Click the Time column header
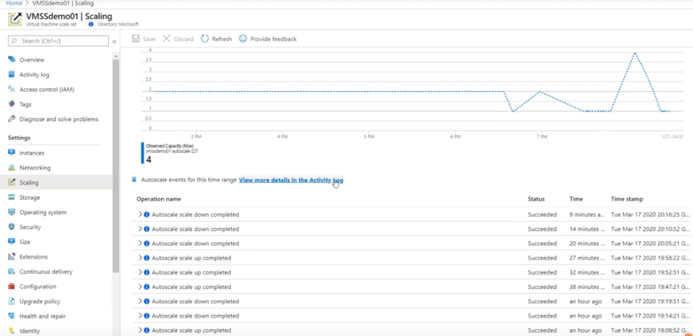The height and width of the screenshot is (336, 693). 577,199
